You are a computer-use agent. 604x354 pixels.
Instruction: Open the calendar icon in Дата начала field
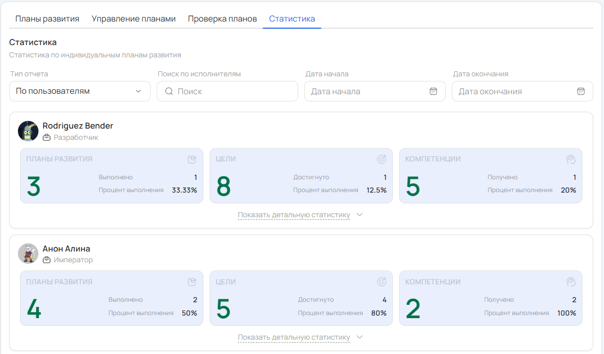433,91
